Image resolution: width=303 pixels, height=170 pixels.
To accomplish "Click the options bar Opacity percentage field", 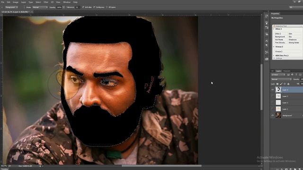I will [x=59, y=7].
